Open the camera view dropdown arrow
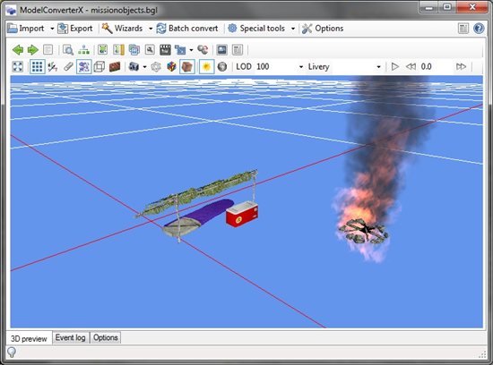 144,67
